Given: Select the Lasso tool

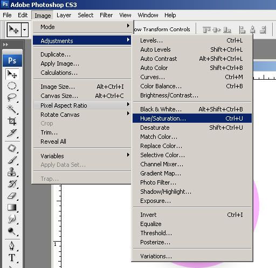Looking at the screenshot, I should 12,97.
